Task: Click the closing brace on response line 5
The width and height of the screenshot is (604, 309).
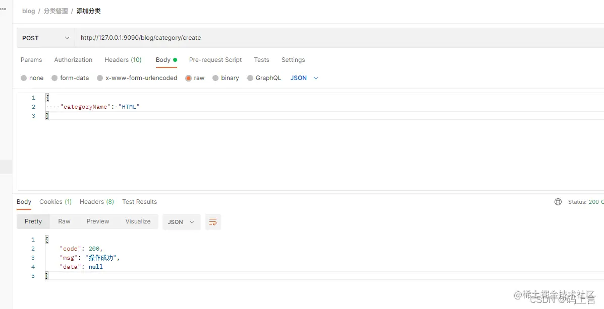Action: pos(46,276)
